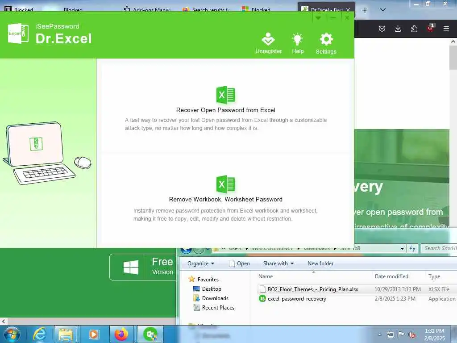Click the Dr.Excel logo icon in header
457x343 pixels.
point(18,33)
